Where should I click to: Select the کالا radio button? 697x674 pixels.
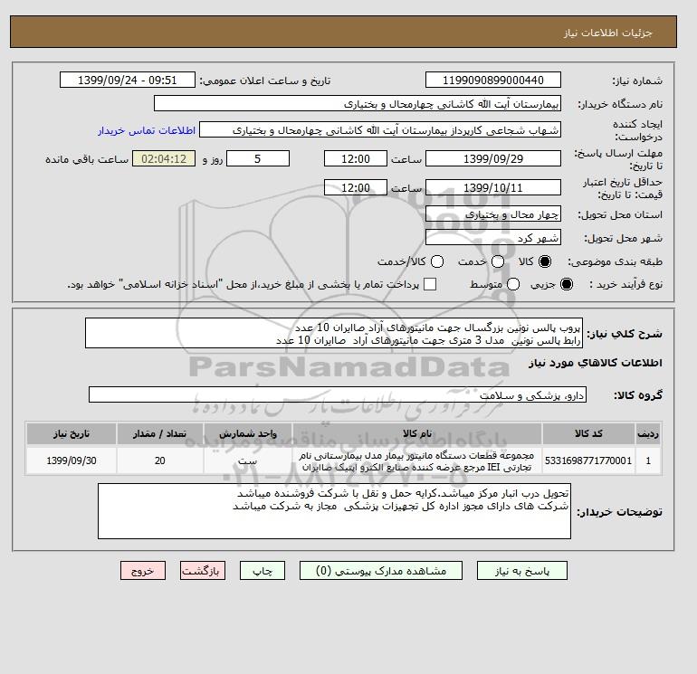[x=545, y=261]
